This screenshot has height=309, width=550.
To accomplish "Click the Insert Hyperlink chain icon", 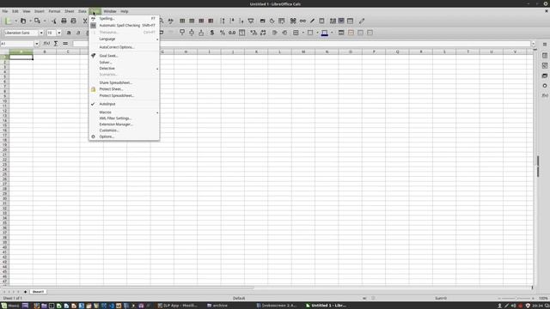I will tap(302, 21).
